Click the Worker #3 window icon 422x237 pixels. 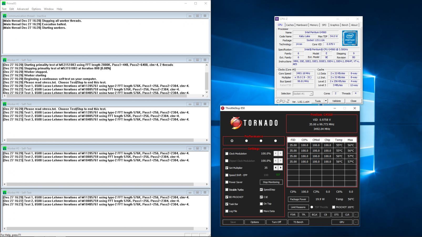[4, 148]
